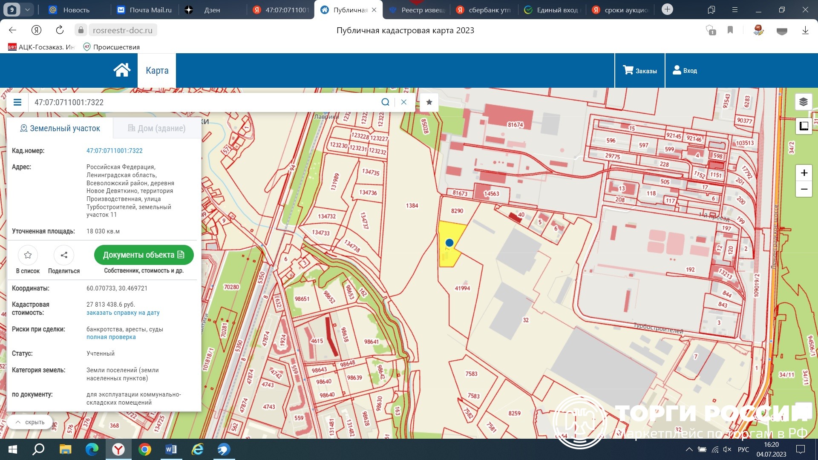Viewport: 818px width, 460px height.
Task: Click the measuring ruler tool icon
Action: (x=804, y=126)
